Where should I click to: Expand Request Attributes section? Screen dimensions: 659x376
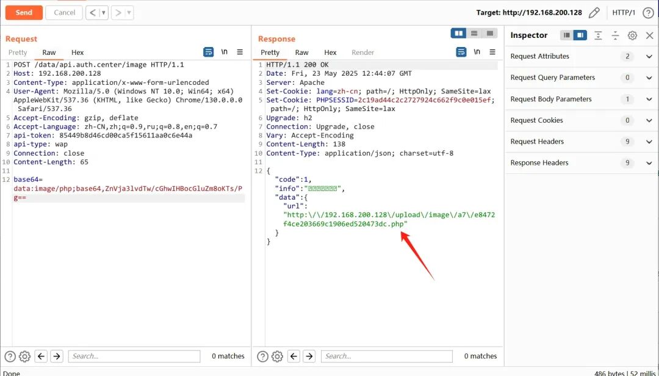582,56
